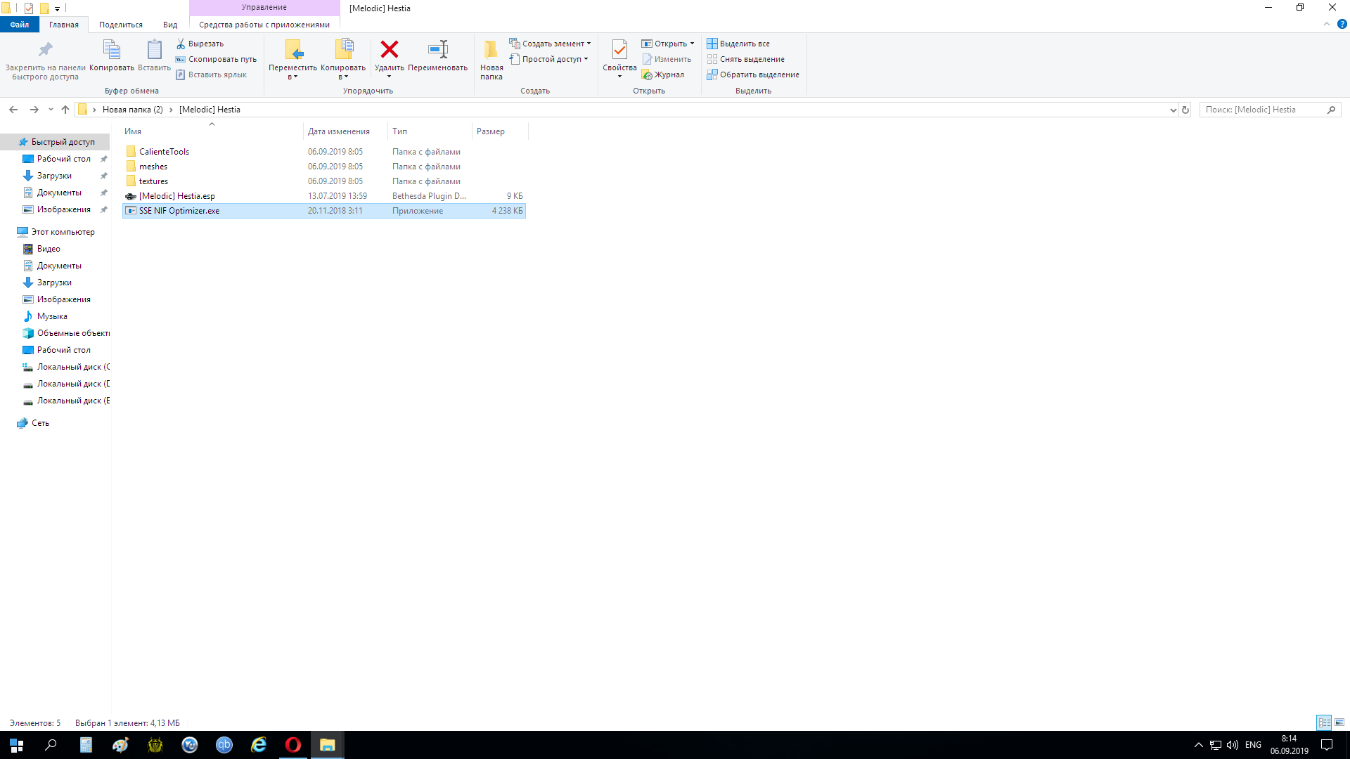Click Invert selection (Обратить выделение)

753,74
